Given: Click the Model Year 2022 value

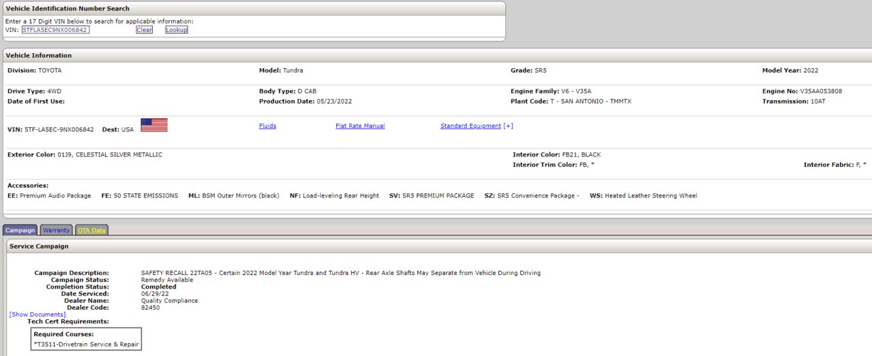Looking at the screenshot, I should 811,70.
